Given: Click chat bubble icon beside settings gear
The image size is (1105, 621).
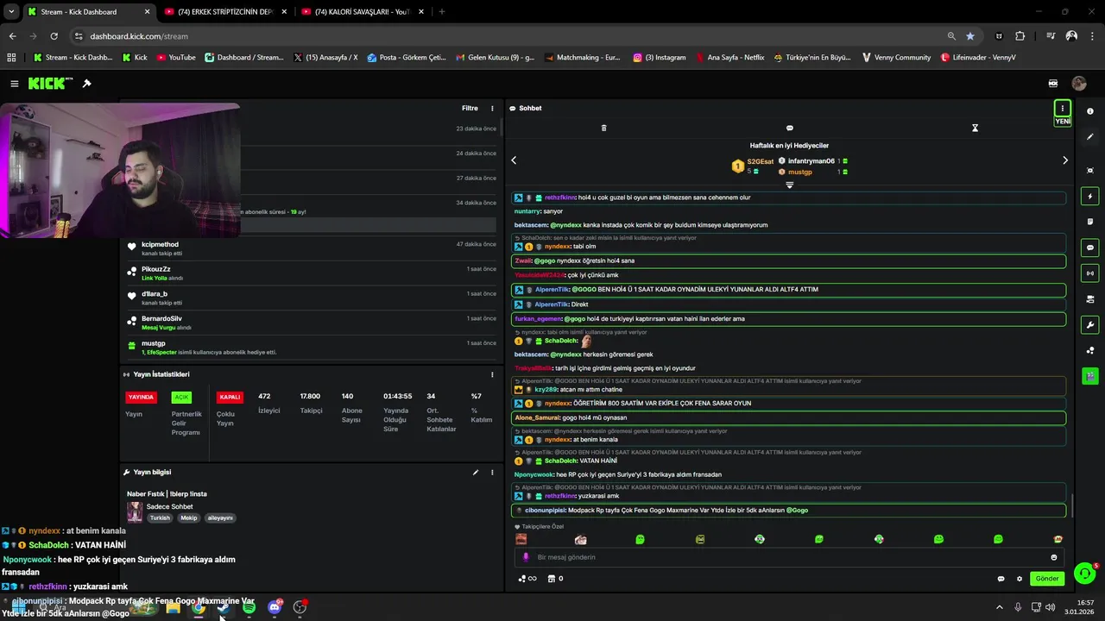Looking at the screenshot, I should (x=1001, y=579).
